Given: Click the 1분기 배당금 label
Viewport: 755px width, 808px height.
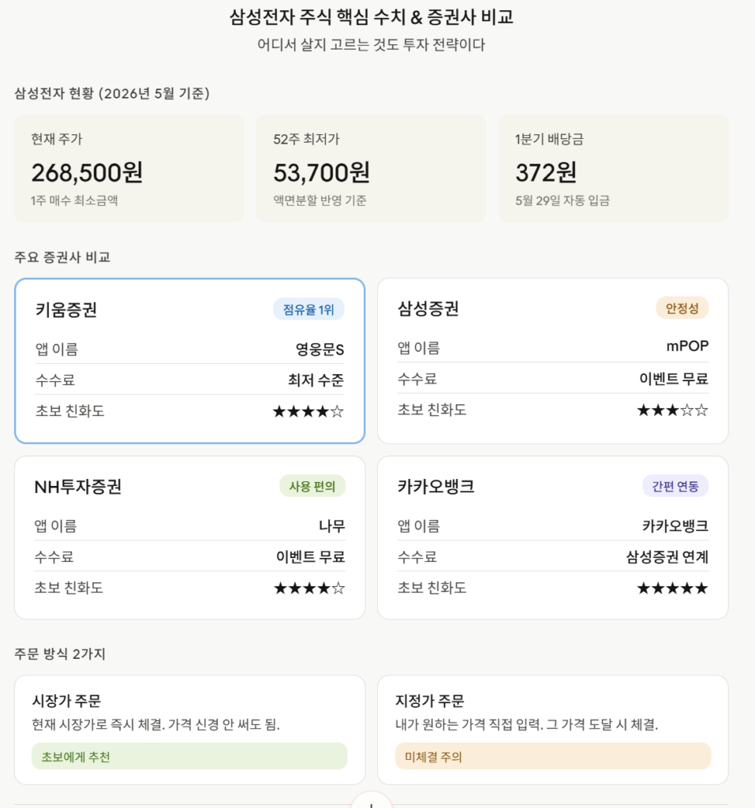Looking at the screenshot, I should [x=549, y=139].
